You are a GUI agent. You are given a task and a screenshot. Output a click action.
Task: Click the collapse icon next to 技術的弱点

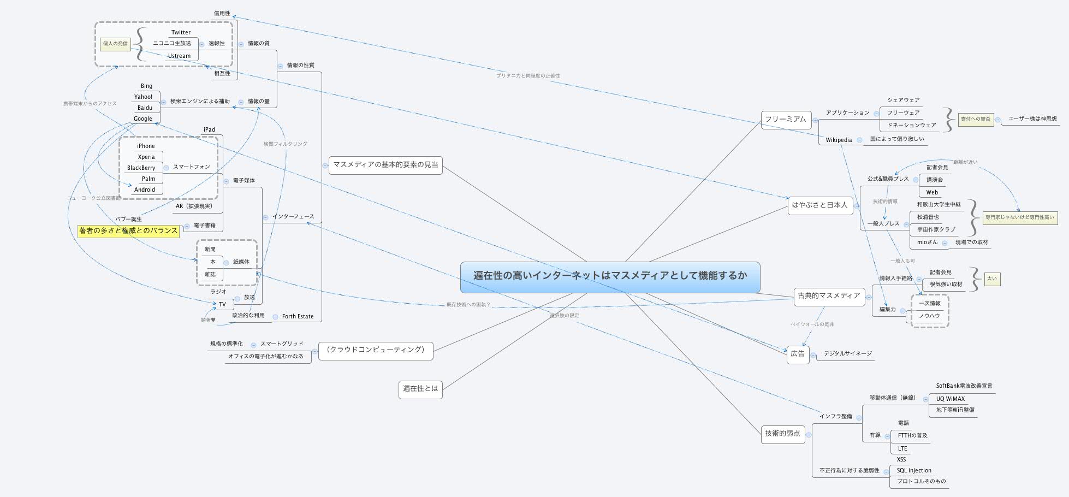coord(809,435)
